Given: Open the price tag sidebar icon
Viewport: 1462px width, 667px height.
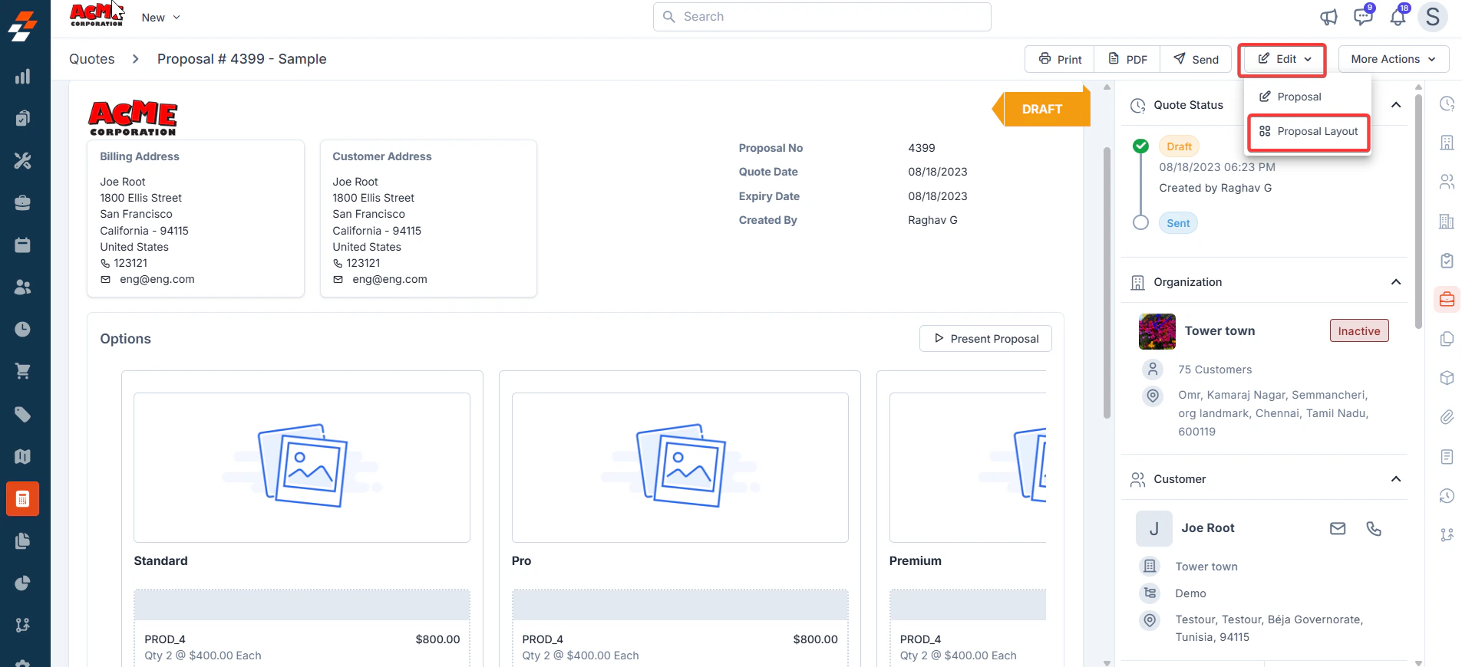Looking at the screenshot, I should 23,415.
